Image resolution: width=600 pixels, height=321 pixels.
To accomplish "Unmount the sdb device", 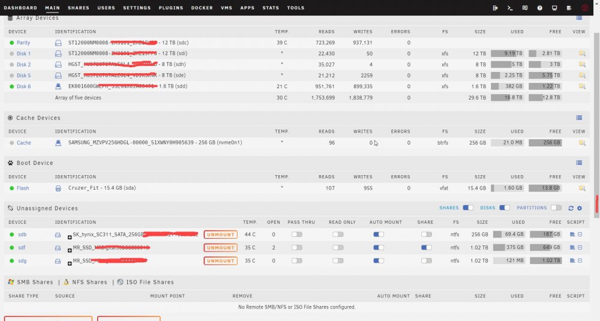I will 220,235.
